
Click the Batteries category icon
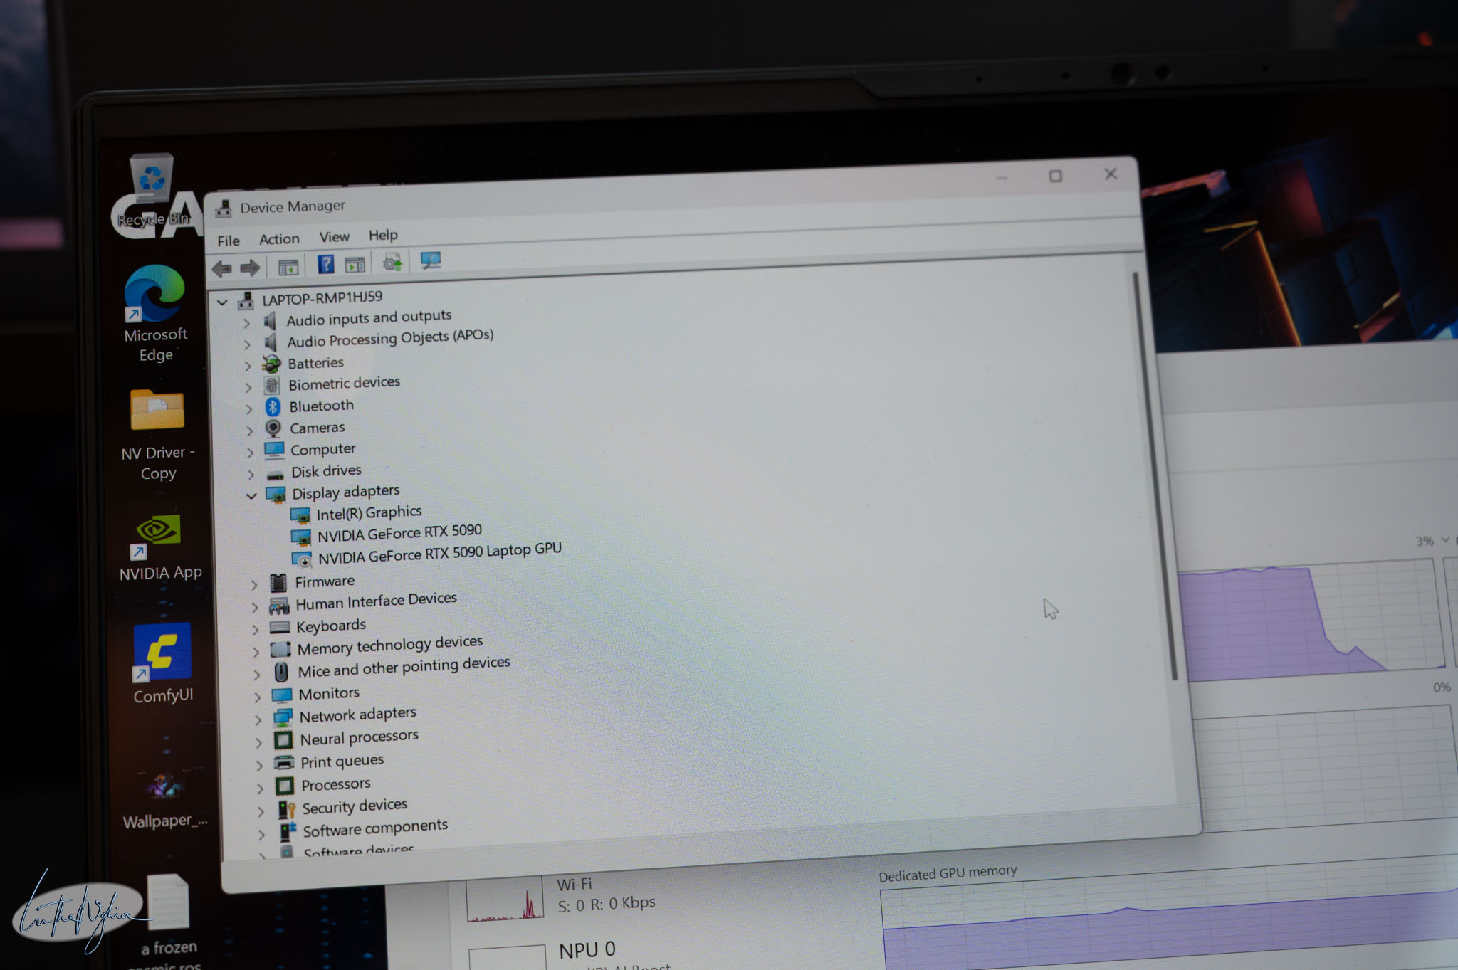271,364
